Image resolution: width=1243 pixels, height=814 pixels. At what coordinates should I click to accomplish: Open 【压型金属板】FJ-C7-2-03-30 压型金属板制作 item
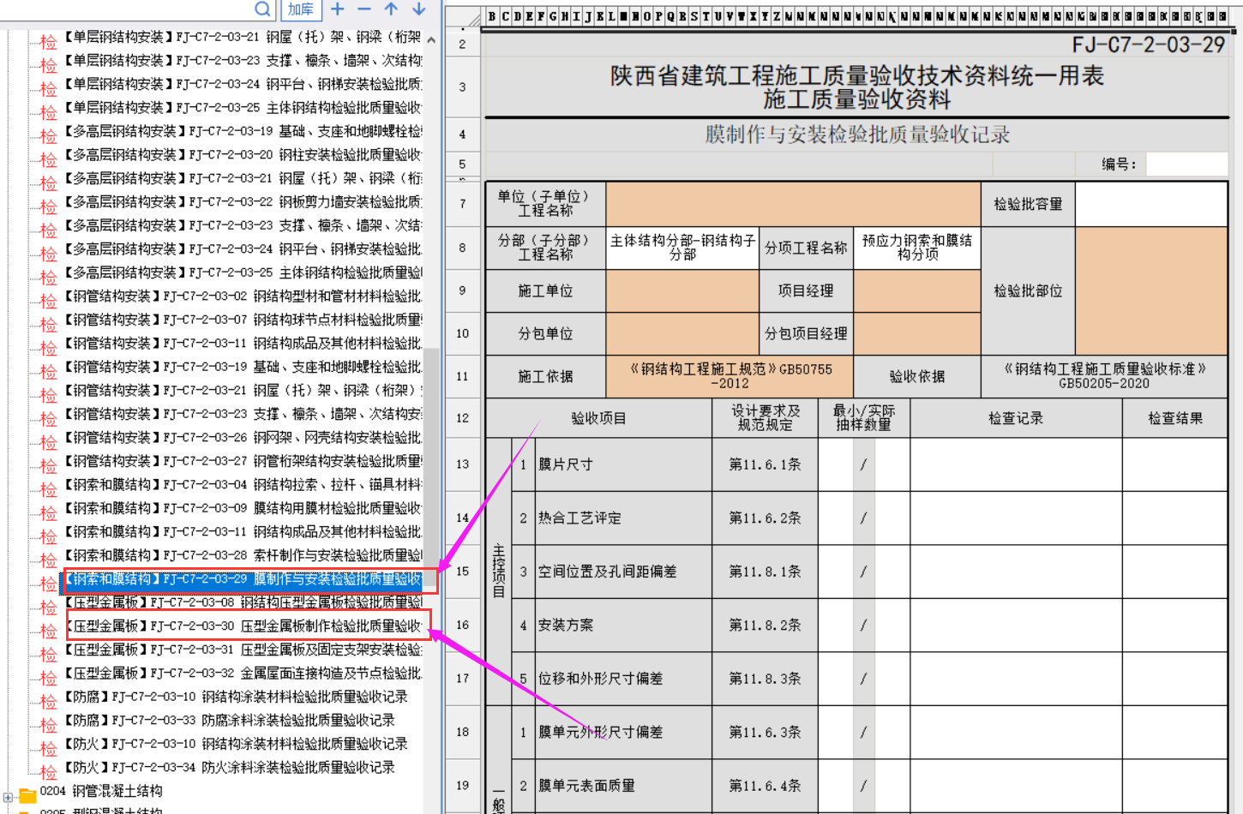(243, 626)
